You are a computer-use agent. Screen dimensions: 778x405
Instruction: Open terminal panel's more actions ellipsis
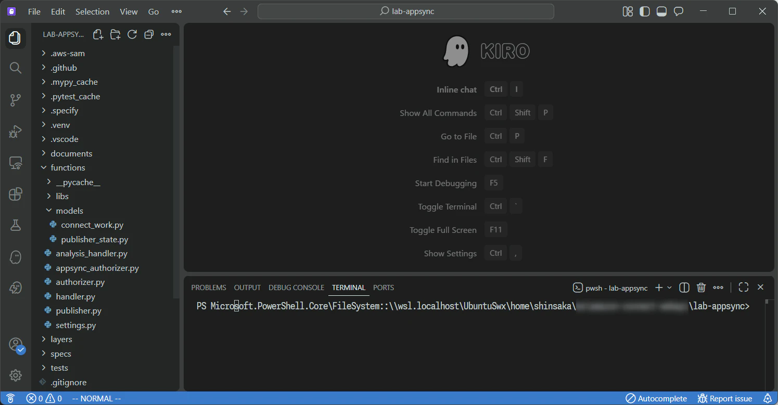click(x=718, y=288)
